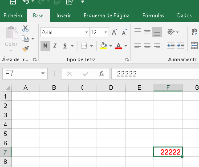Open the fill color palette arrow

pos(110,46)
